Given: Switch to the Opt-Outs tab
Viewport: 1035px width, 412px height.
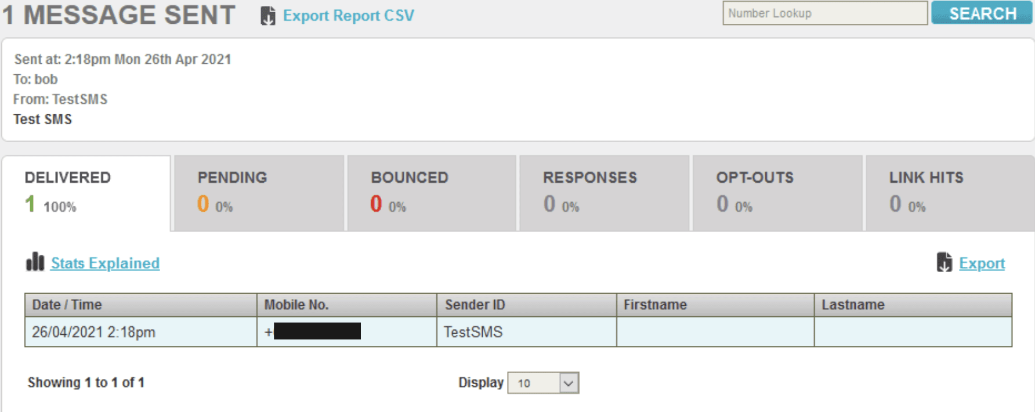Looking at the screenshot, I should point(777,193).
